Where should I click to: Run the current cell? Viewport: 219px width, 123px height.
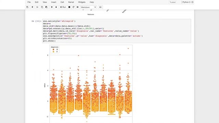point(63,7)
